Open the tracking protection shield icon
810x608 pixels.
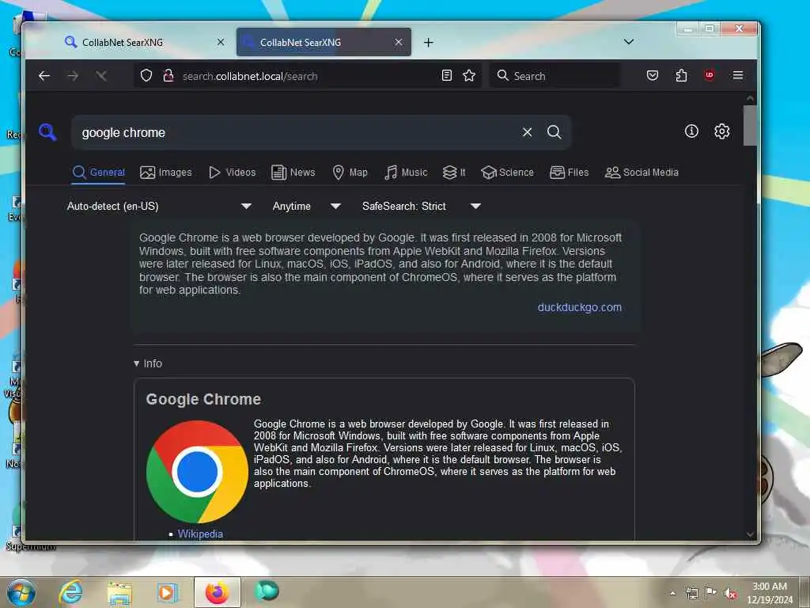(146, 76)
